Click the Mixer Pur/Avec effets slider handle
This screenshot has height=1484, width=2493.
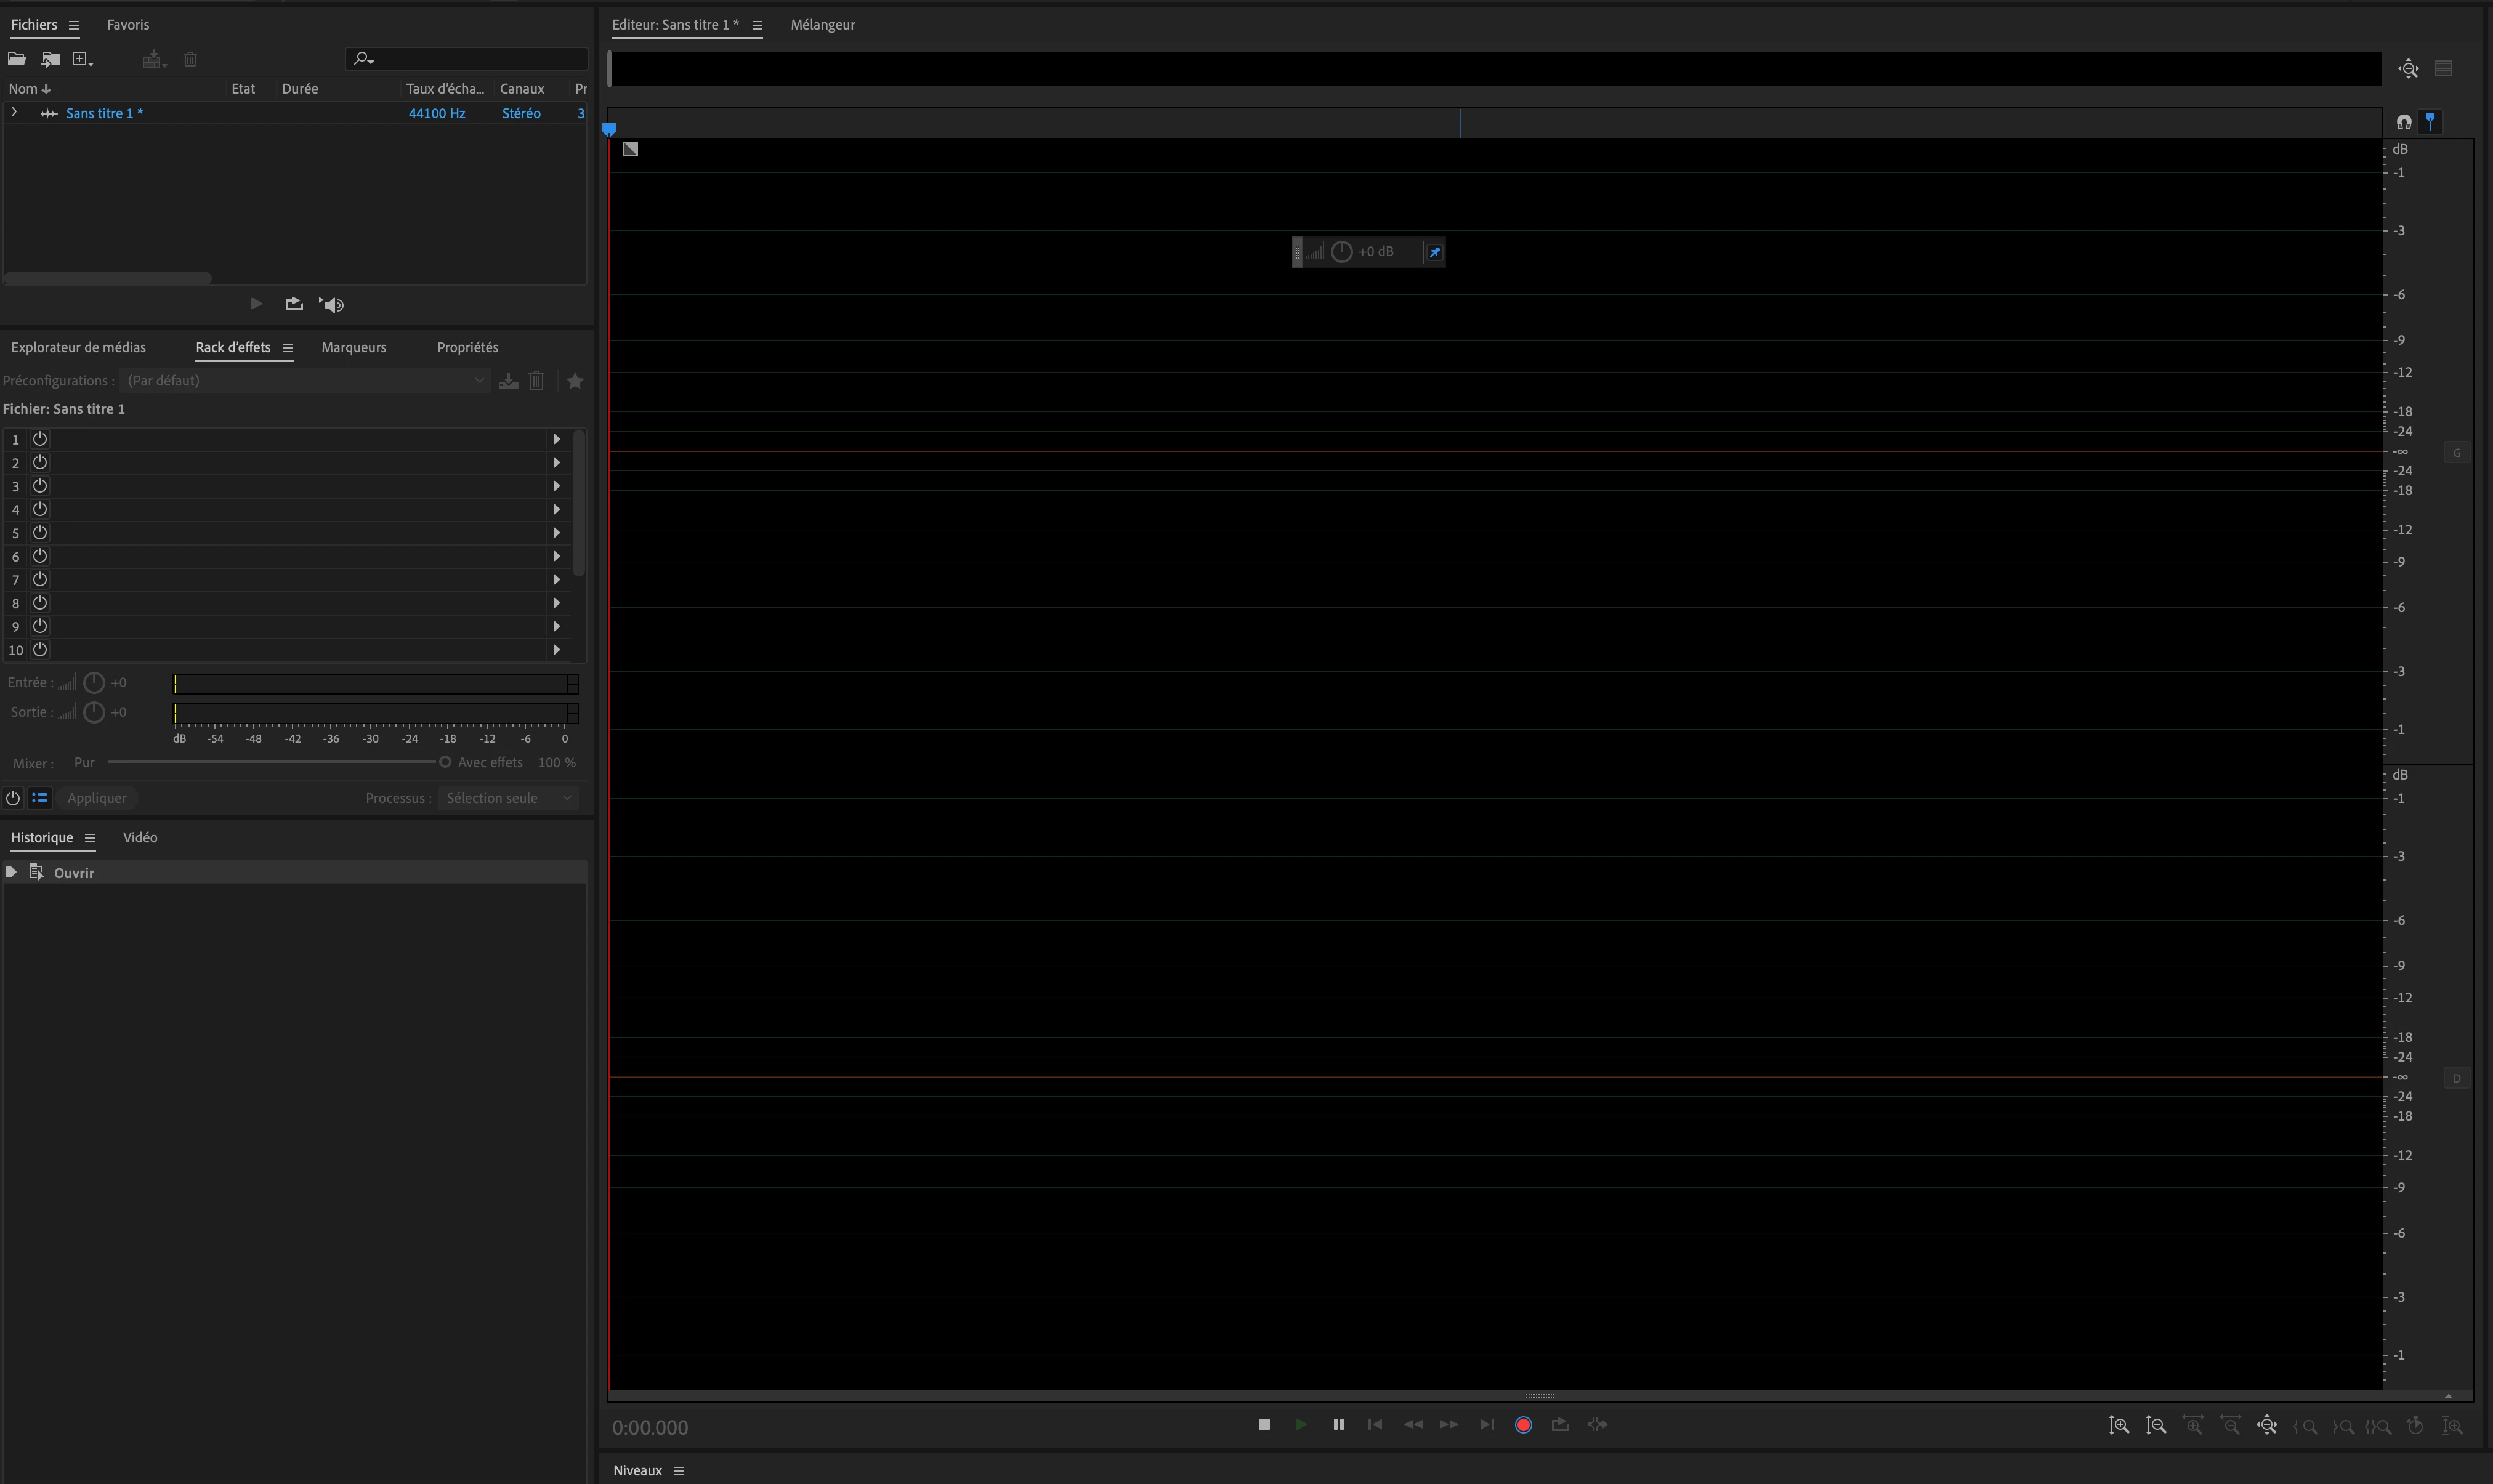445,762
